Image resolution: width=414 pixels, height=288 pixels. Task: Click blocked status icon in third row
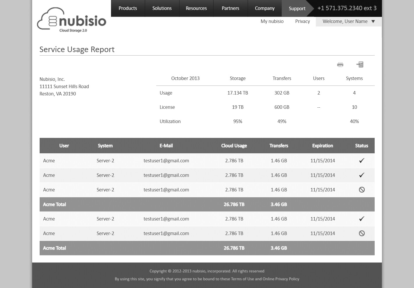362,190
